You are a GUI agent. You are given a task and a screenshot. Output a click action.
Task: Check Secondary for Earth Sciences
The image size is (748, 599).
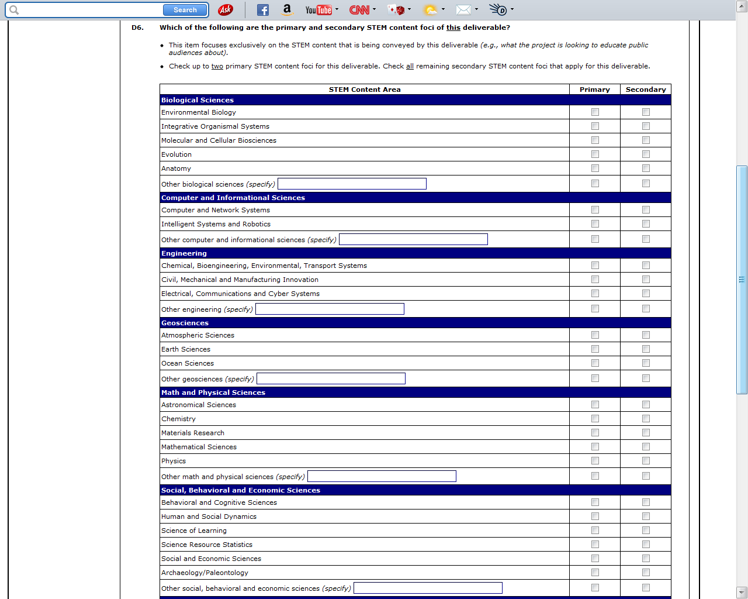[646, 349]
